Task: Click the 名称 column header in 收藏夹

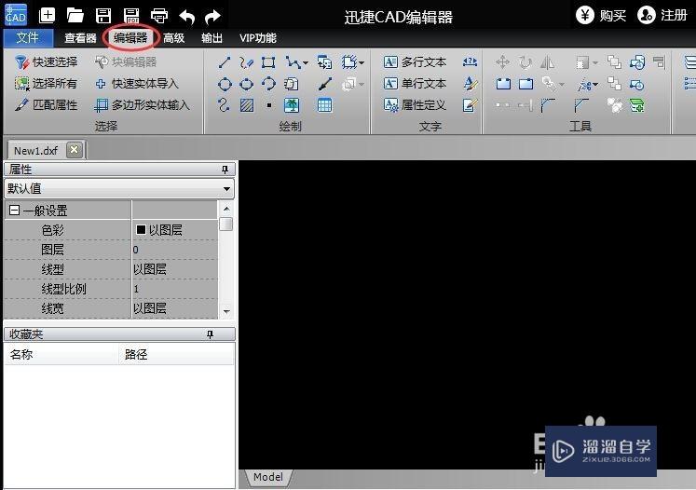Action: pos(61,354)
